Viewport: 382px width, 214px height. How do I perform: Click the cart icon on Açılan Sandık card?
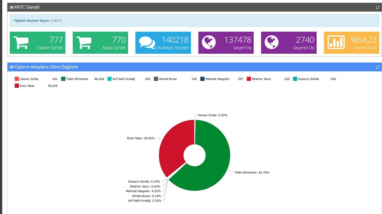point(84,43)
